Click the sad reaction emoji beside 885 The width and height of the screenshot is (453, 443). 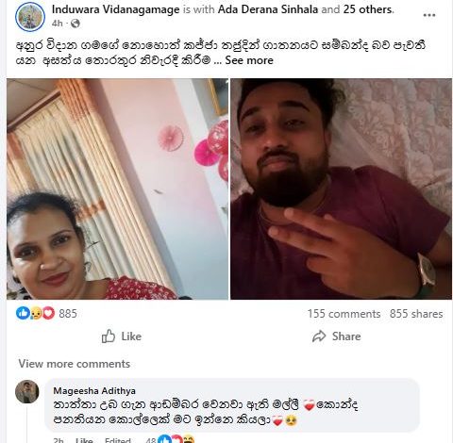pos(36,313)
